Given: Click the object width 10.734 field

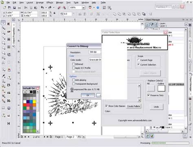Looking at the screenshot, I should pyautogui.click(x=31, y=13).
